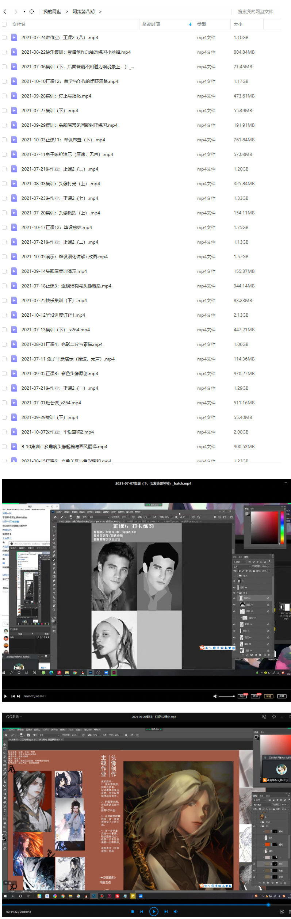
Task: Click video icon of 2021-07-25快乐集训（下）
Action: (x=14, y=300)
